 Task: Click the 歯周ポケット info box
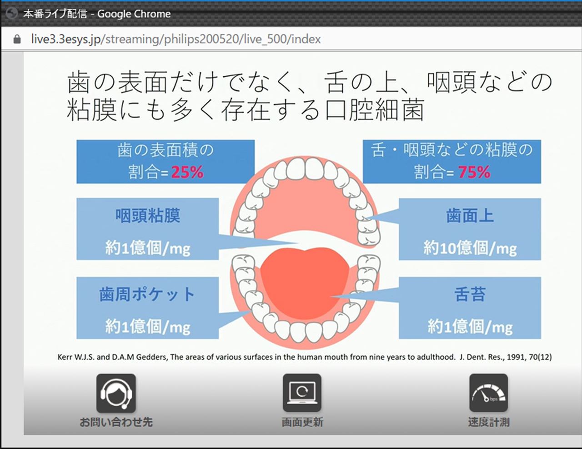(147, 308)
